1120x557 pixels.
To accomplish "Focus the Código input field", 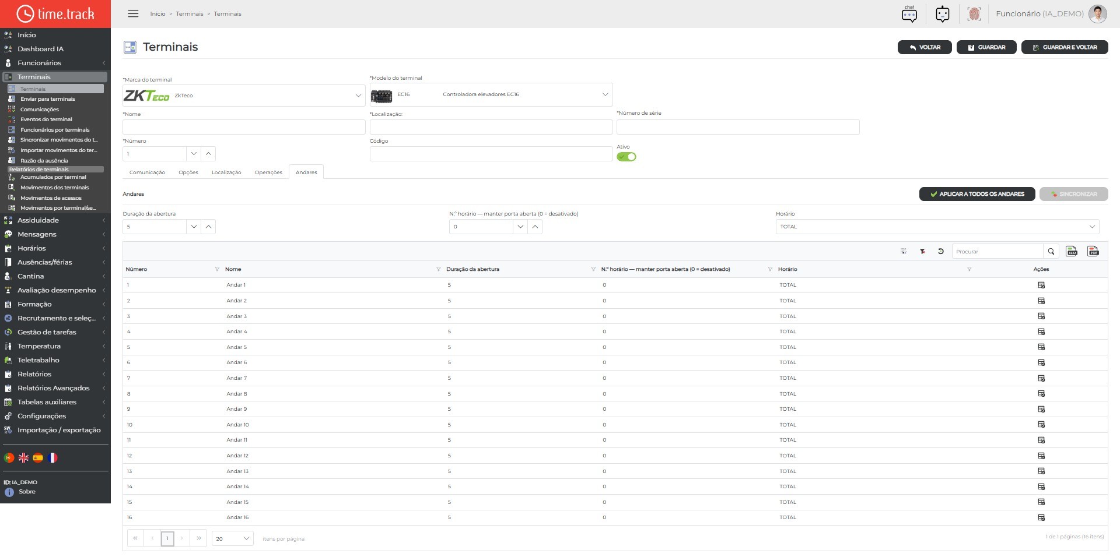I will coord(491,154).
